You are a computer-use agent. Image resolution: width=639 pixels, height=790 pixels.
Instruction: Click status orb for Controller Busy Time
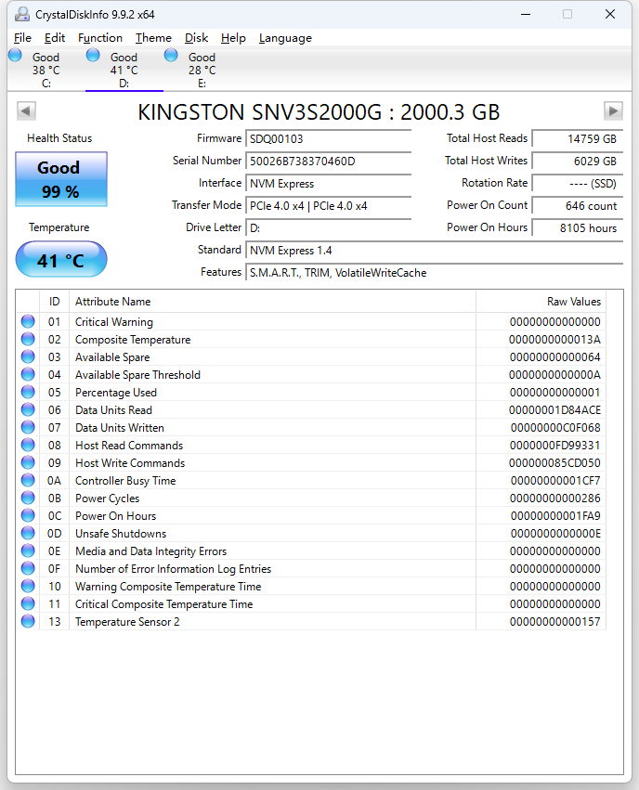pos(28,480)
